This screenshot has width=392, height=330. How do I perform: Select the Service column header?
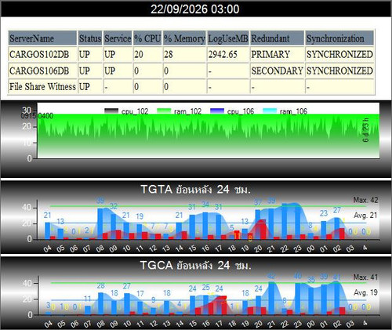pyautogui.click(x=118, y=38)
